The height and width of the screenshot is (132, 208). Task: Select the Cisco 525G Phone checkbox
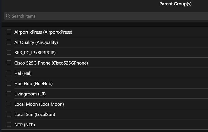[x=9, y=63]
